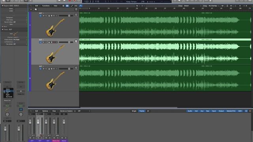Record-enable the first EGT track

[54, 16]
